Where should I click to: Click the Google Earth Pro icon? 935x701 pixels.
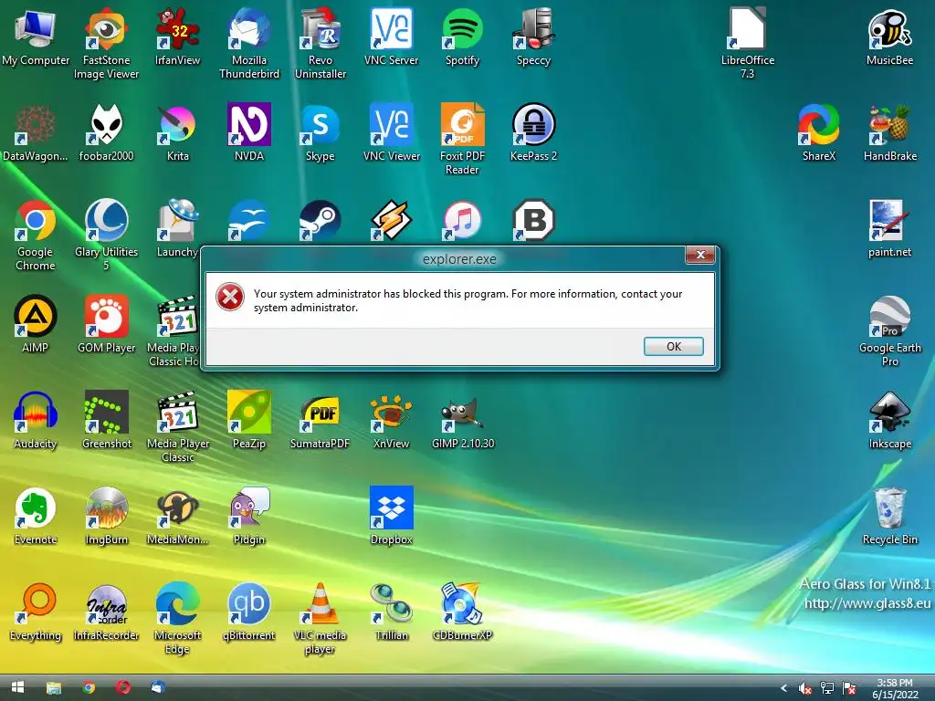[x=889, y=330]
